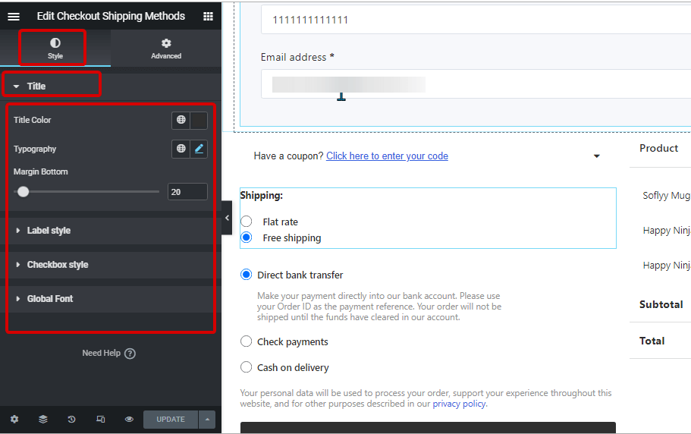Click the Subtotal label
This screenshot has width=691, height=434.
661,304
